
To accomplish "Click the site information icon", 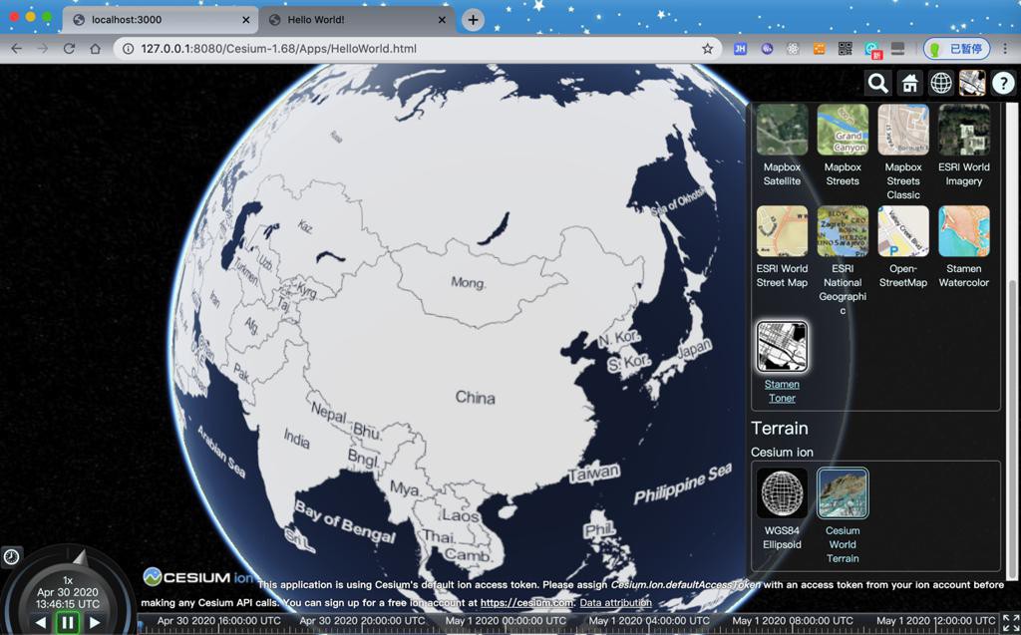I will pos(128,49).
